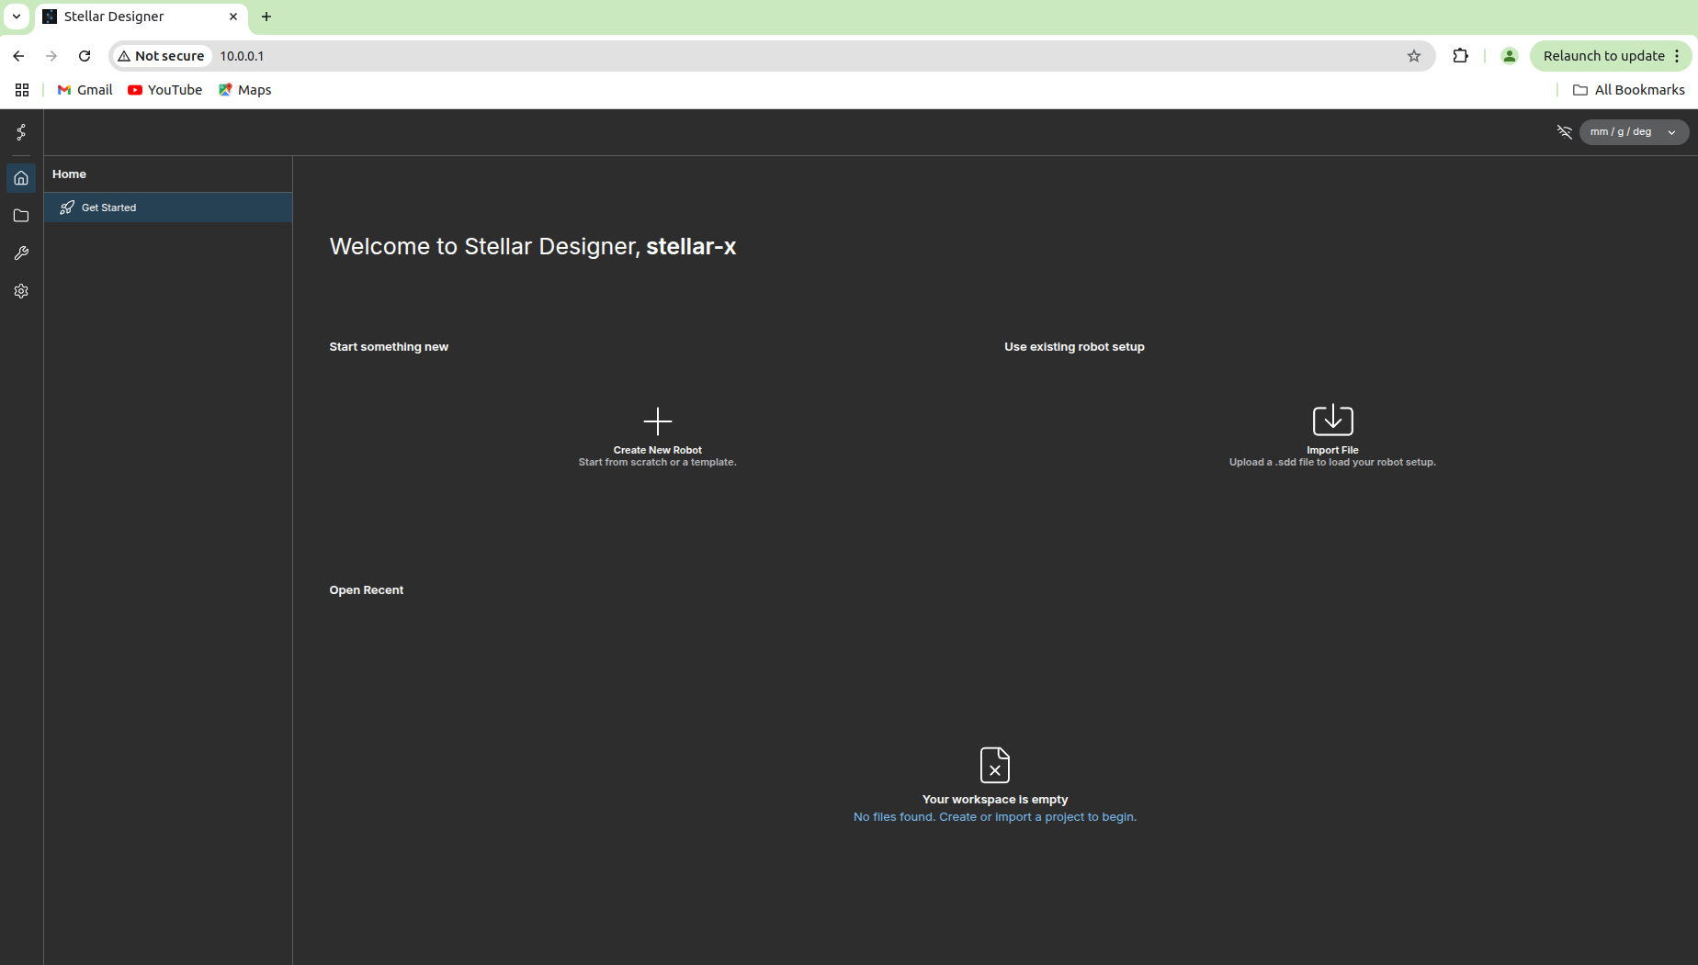Open the folder files sidebar icon

[21, 216]
